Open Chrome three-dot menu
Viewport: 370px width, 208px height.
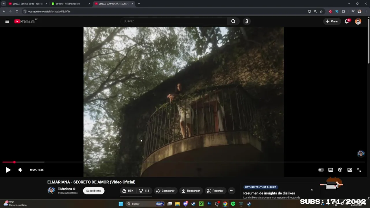pyautogui.click(x=366, y=12)
